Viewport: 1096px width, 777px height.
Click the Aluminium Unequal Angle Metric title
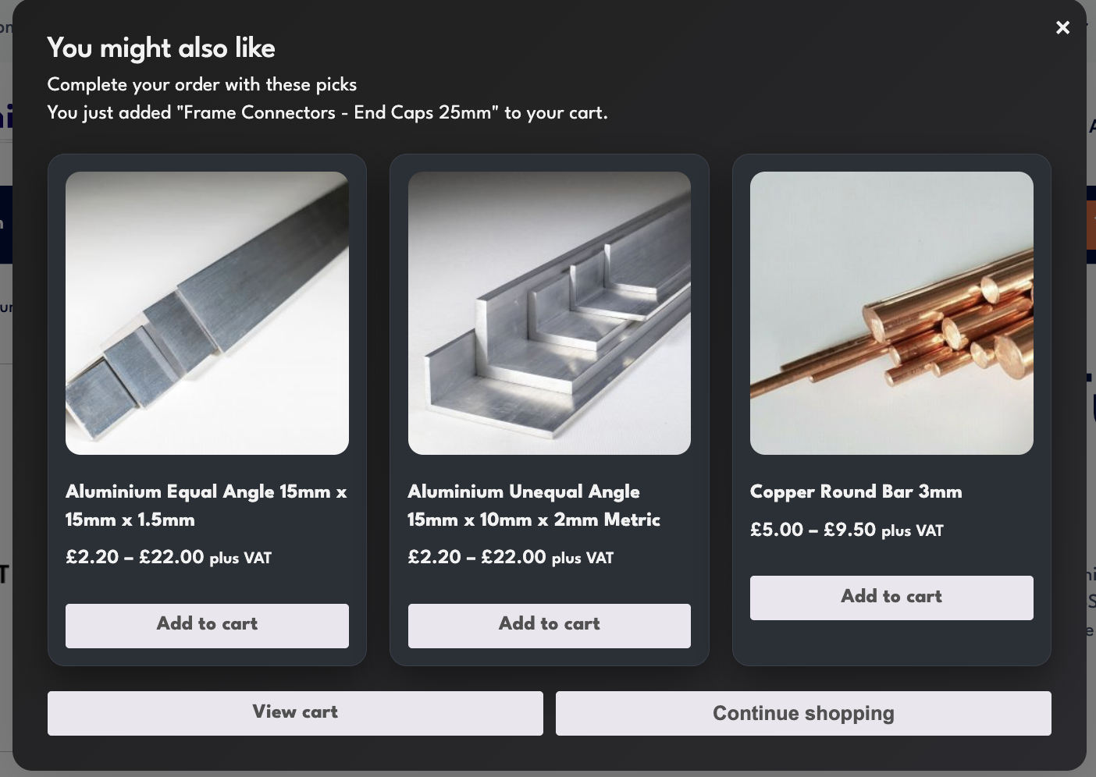coord(534,506)
